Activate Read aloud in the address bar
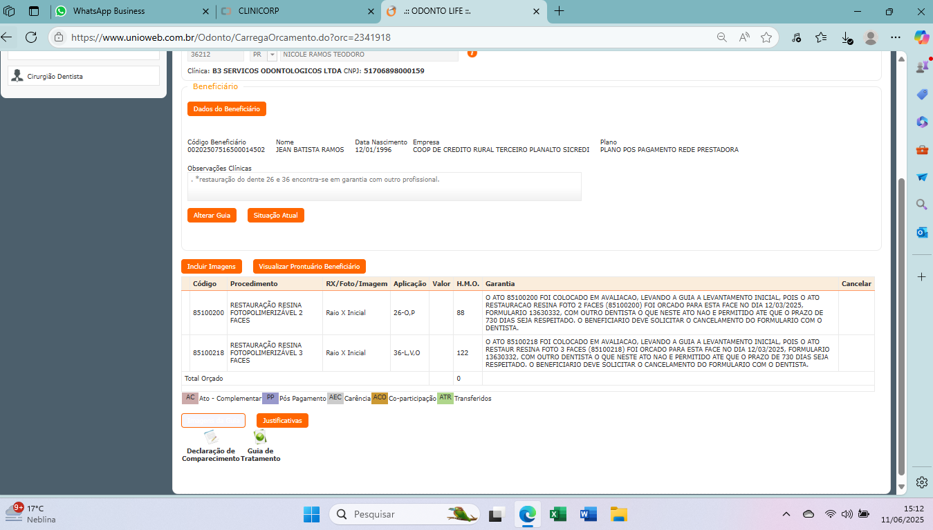Image resolution: width=933 pixels, height=530 pixels. (744, 37)
